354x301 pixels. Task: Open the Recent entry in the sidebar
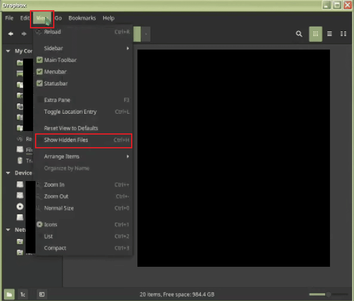click(x=24, y=139)
